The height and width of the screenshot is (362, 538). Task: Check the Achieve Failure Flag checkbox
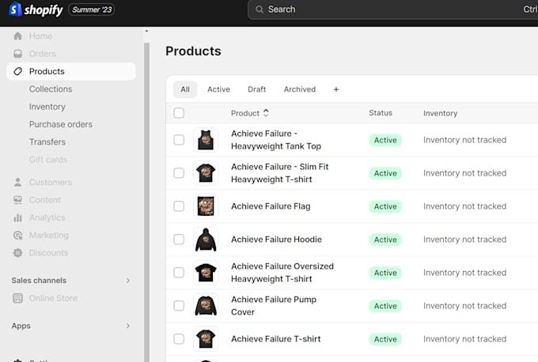pyautogui.click(x=179, y=206)
